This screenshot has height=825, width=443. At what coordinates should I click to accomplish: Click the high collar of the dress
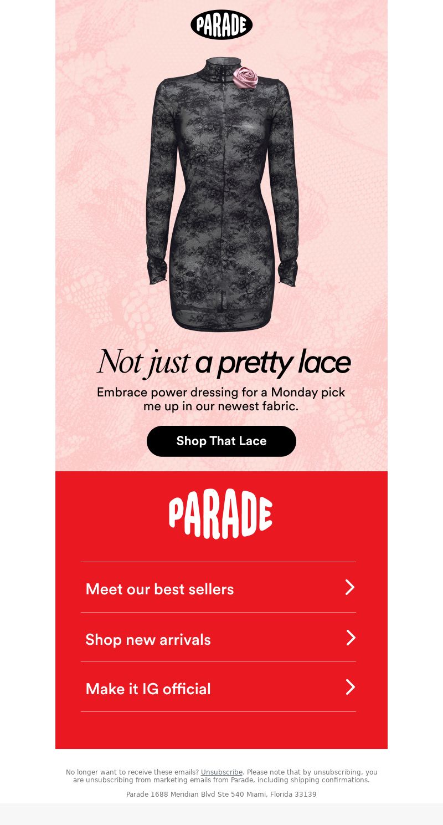pos(220,69)
